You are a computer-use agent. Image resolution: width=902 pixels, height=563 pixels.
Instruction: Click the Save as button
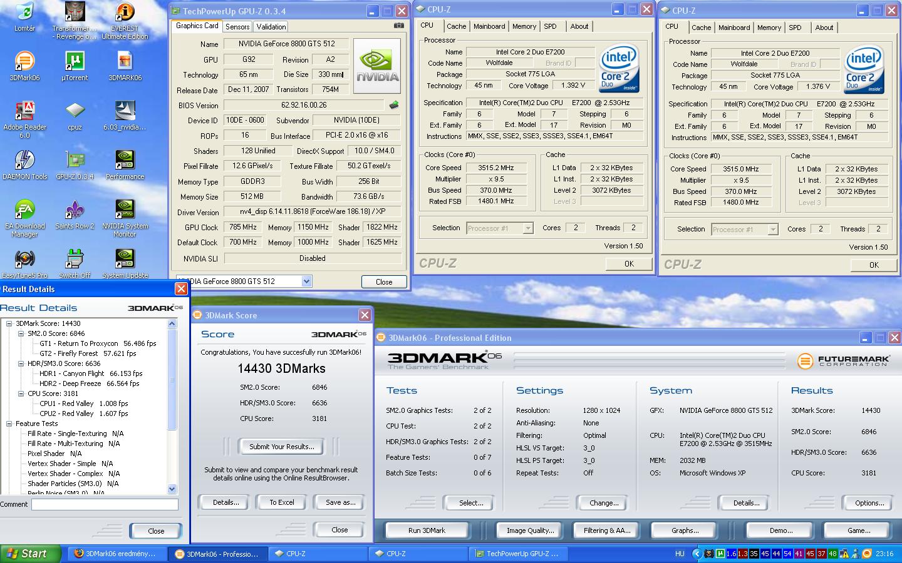(340, 502)
